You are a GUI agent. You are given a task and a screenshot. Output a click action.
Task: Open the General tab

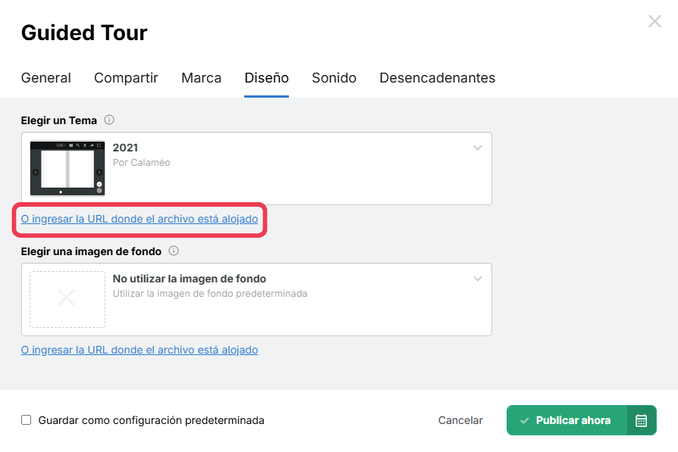[x=46, y=78]
